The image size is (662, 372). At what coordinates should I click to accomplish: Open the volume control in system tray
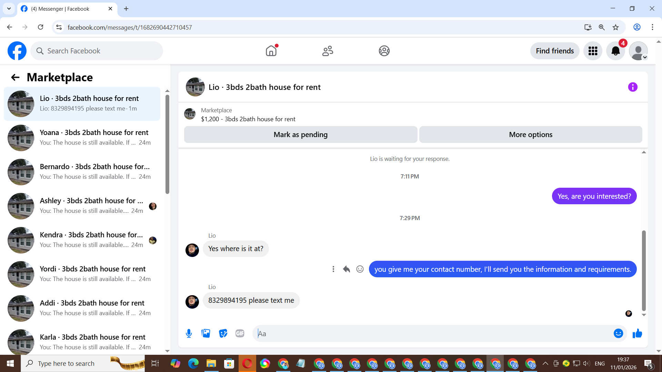click(x=586, y=363)
